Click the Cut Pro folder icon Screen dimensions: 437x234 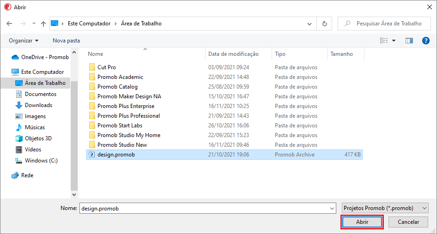click(92, 67)
